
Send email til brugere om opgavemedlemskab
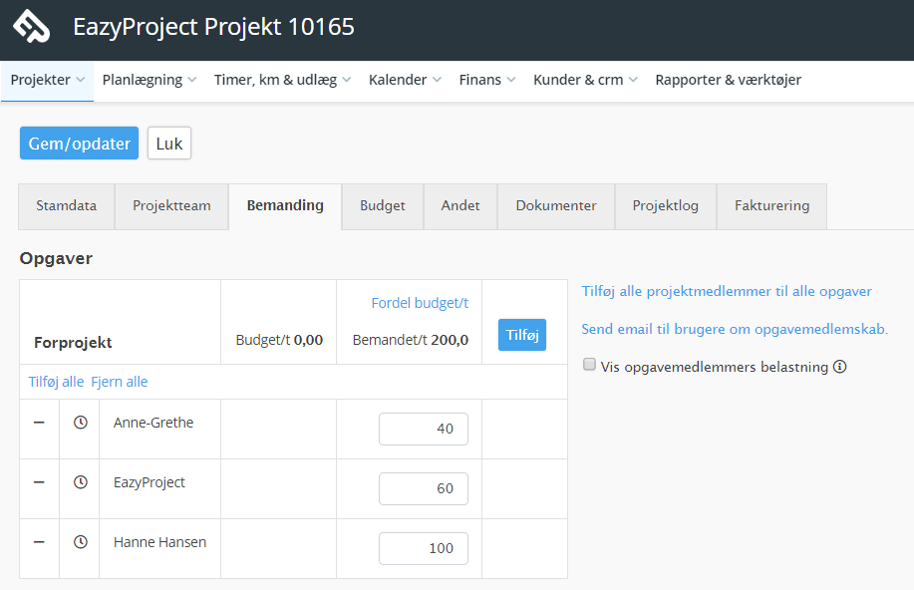pyautogui.click(x=735, y=330)
